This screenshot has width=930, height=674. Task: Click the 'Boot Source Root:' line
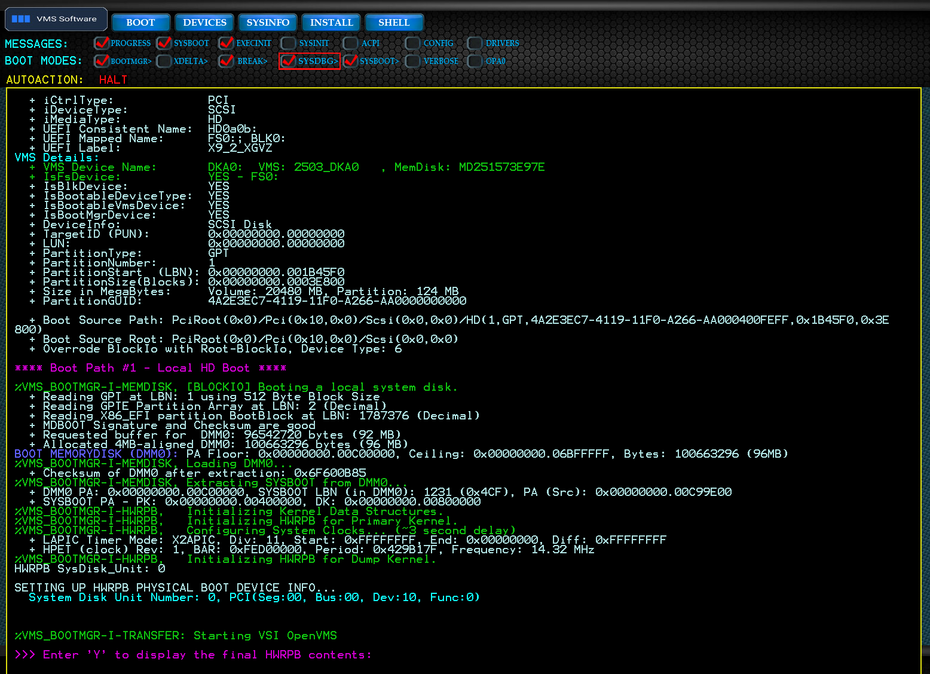tap(243, 339)
